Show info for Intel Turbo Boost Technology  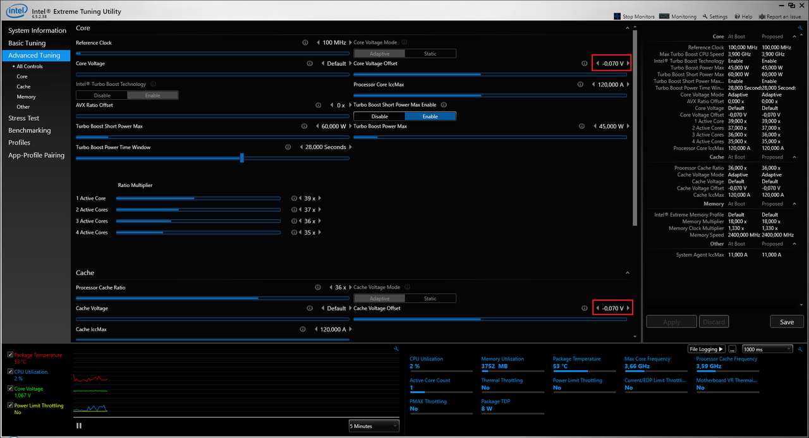tap(153, 84)
